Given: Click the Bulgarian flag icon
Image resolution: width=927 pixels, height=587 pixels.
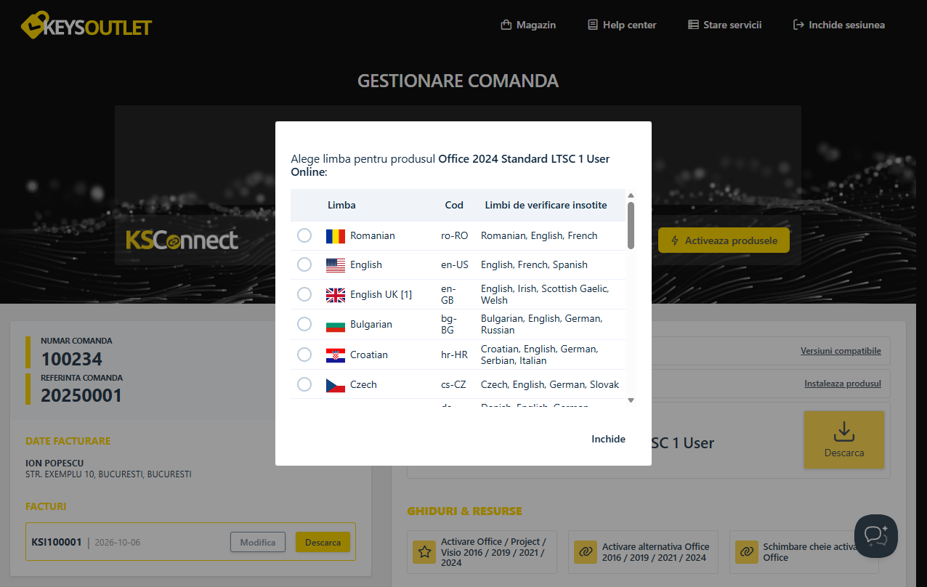Looking at the screenshot, I should coord(336,325).
